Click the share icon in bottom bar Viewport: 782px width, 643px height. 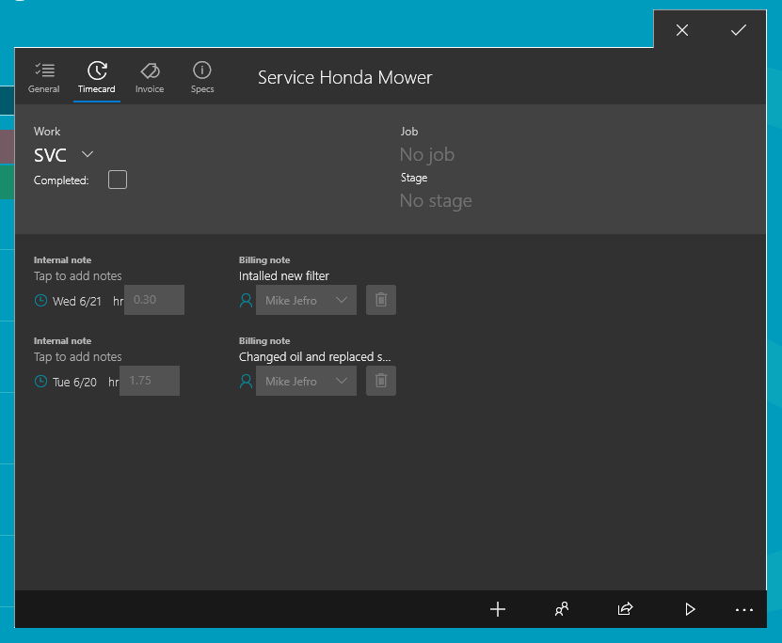click(x=625, y=609)
